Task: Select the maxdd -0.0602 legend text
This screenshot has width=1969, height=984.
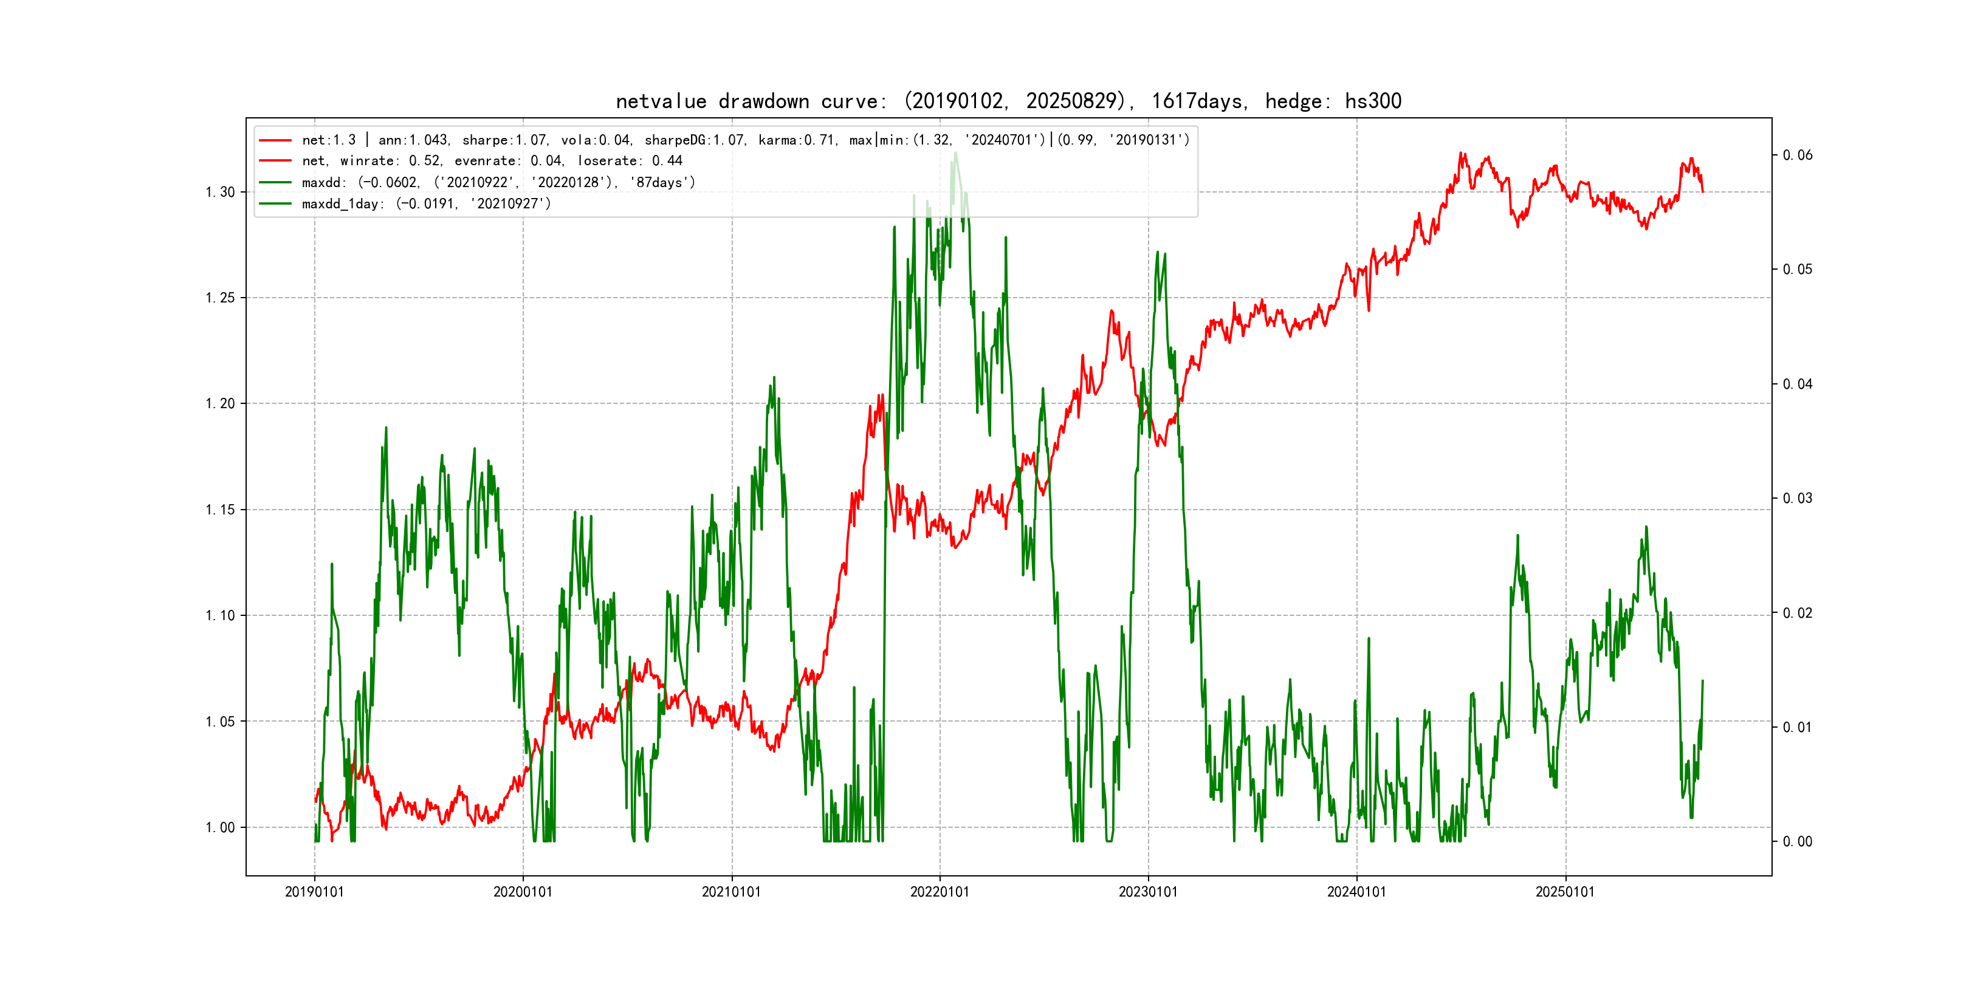Action: point(498,183)
